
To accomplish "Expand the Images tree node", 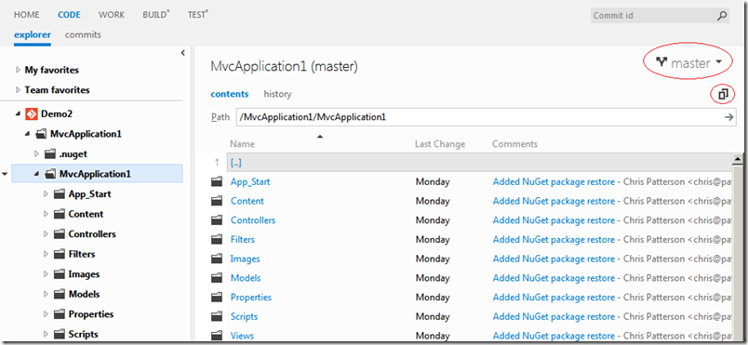I will (x=46, y=274).
